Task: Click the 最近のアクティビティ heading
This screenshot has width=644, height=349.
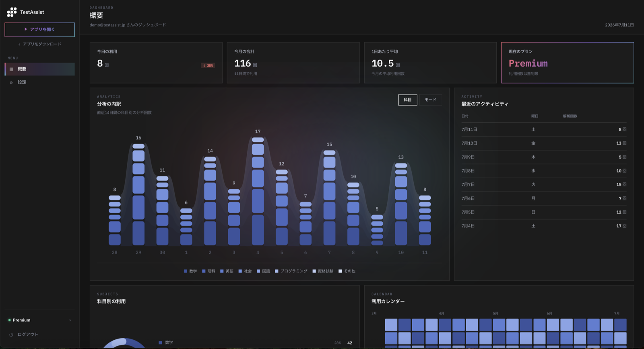Action: [x=485, y=104]
